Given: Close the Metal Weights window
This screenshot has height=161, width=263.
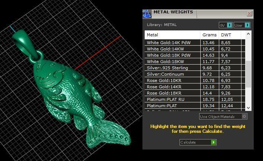Looking at the screenshot, I should coord(249,14).
